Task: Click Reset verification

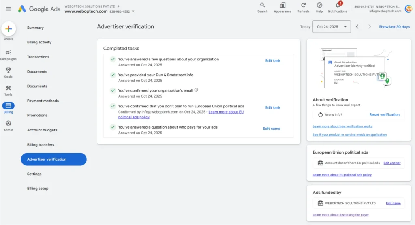Action: tap(384, 115)
